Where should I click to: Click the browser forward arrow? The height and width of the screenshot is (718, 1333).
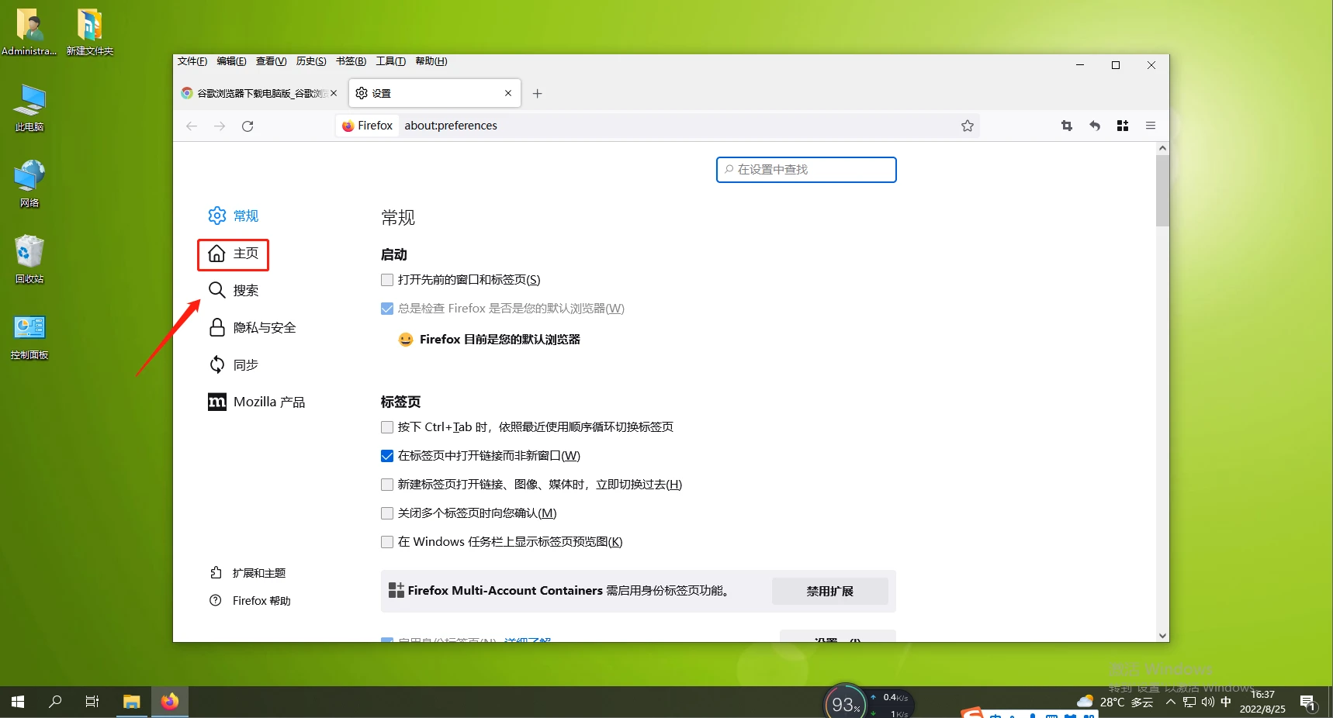point(220,126)
